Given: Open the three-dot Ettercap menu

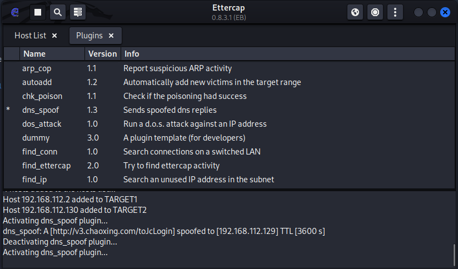Looking at the screenshot, I should coord(395,12).
